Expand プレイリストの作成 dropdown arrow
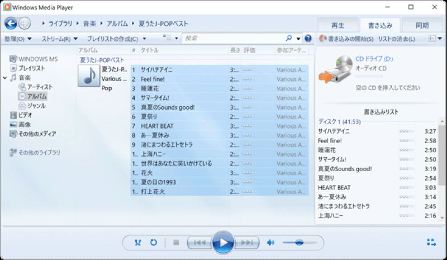This screenshot has height=260, width=447. click(144, 39)
